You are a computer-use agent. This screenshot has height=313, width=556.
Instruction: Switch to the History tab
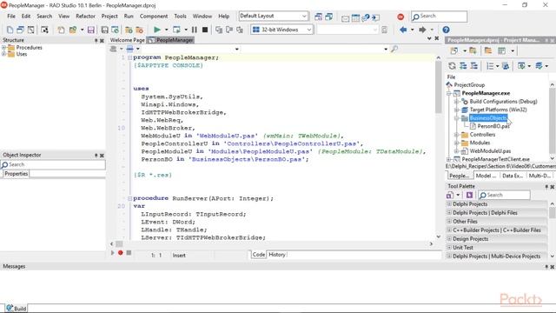point(277,255)
